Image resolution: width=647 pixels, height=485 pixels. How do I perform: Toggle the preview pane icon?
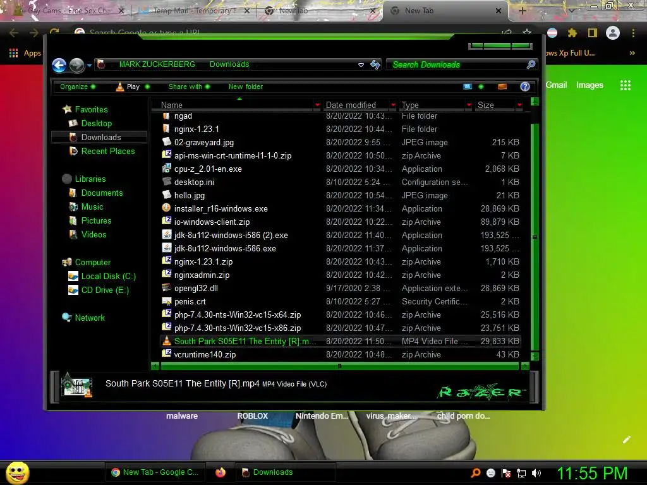502,87
